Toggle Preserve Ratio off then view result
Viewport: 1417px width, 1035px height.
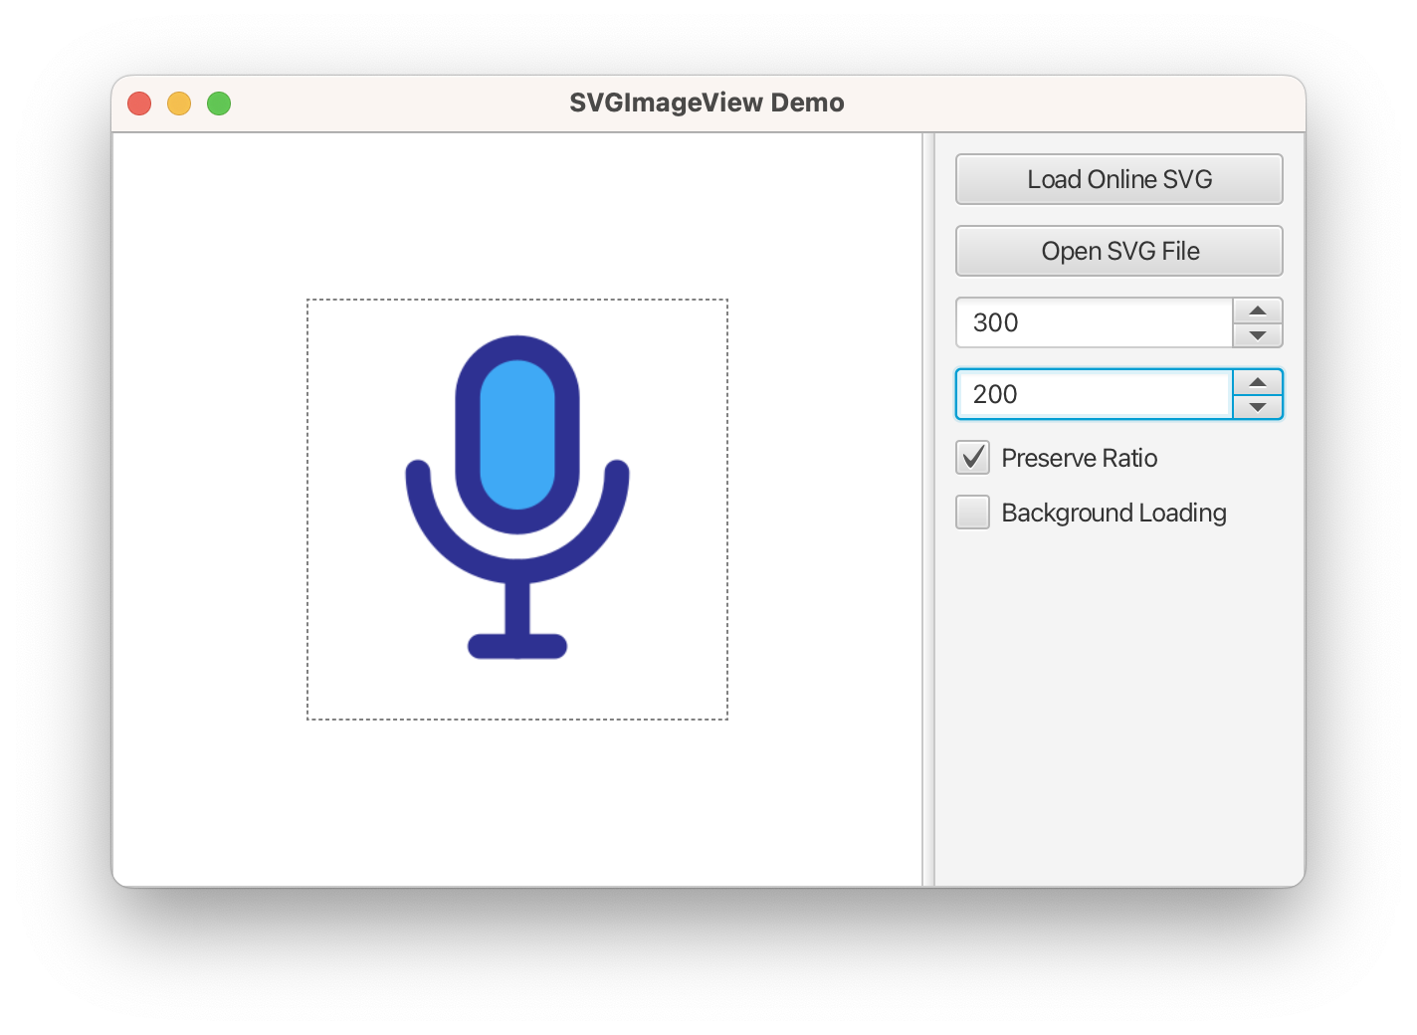point(972,457)
